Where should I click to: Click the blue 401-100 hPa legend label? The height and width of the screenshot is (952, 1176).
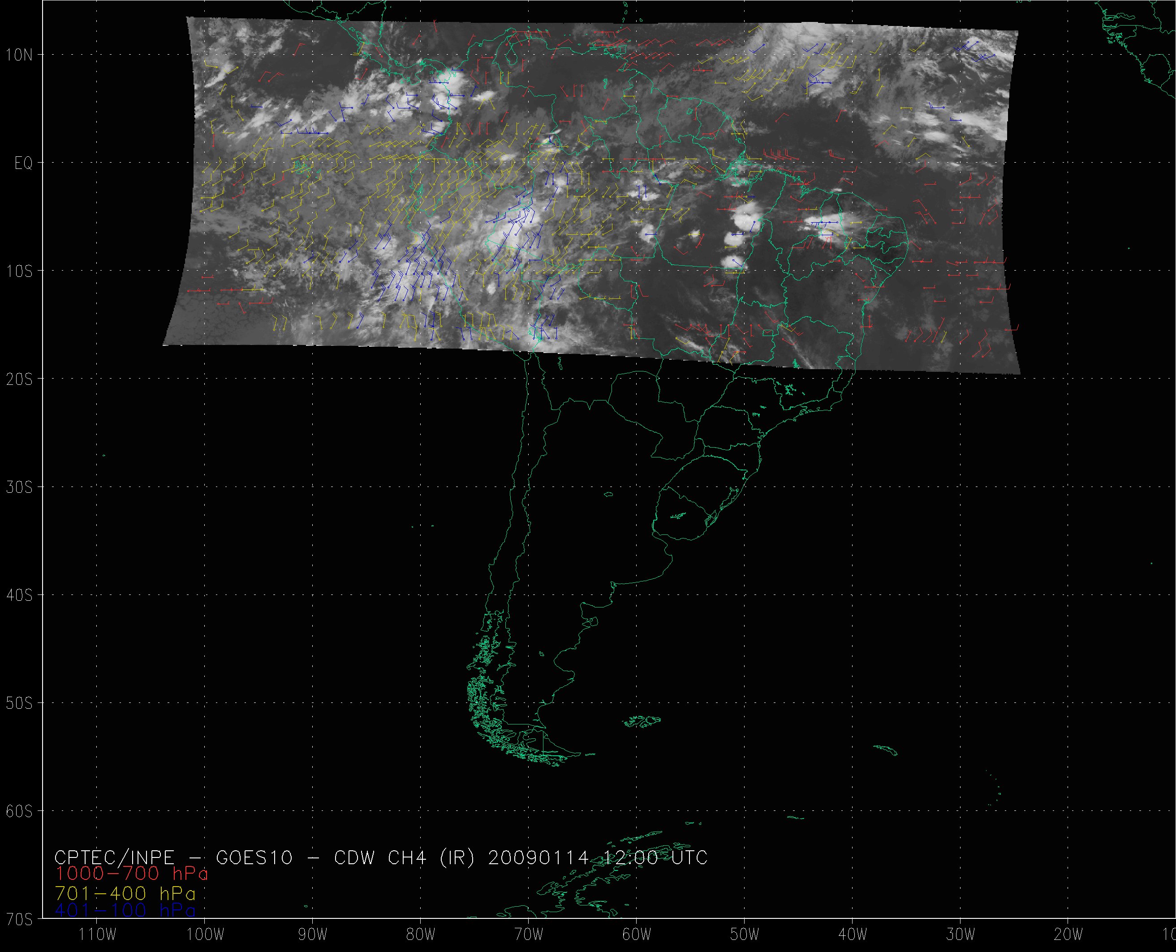pos(125,911)
